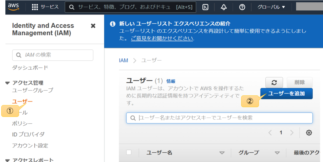
Task: Click the 削除 button
Action: point(300,82)
